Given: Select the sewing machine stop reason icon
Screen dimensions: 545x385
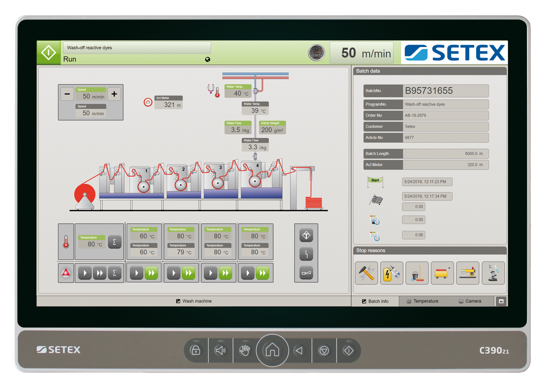Looking at the screenshot, I should 468,273.
